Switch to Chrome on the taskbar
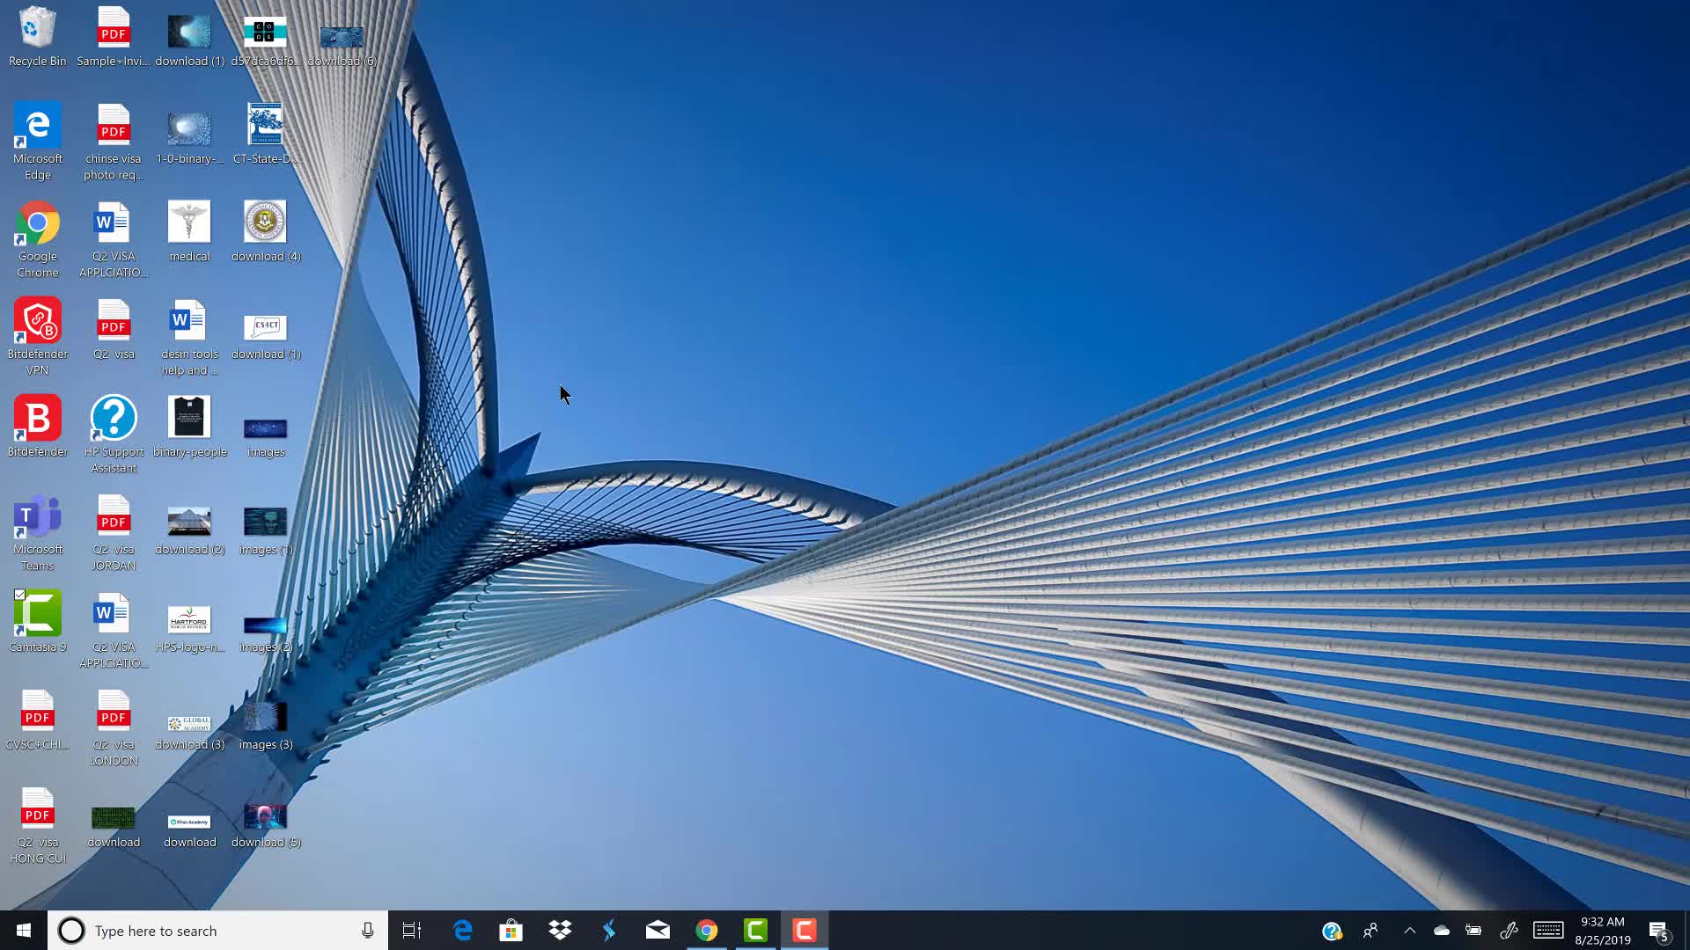This screenshot has width=1690, height=950. point(706,930)
